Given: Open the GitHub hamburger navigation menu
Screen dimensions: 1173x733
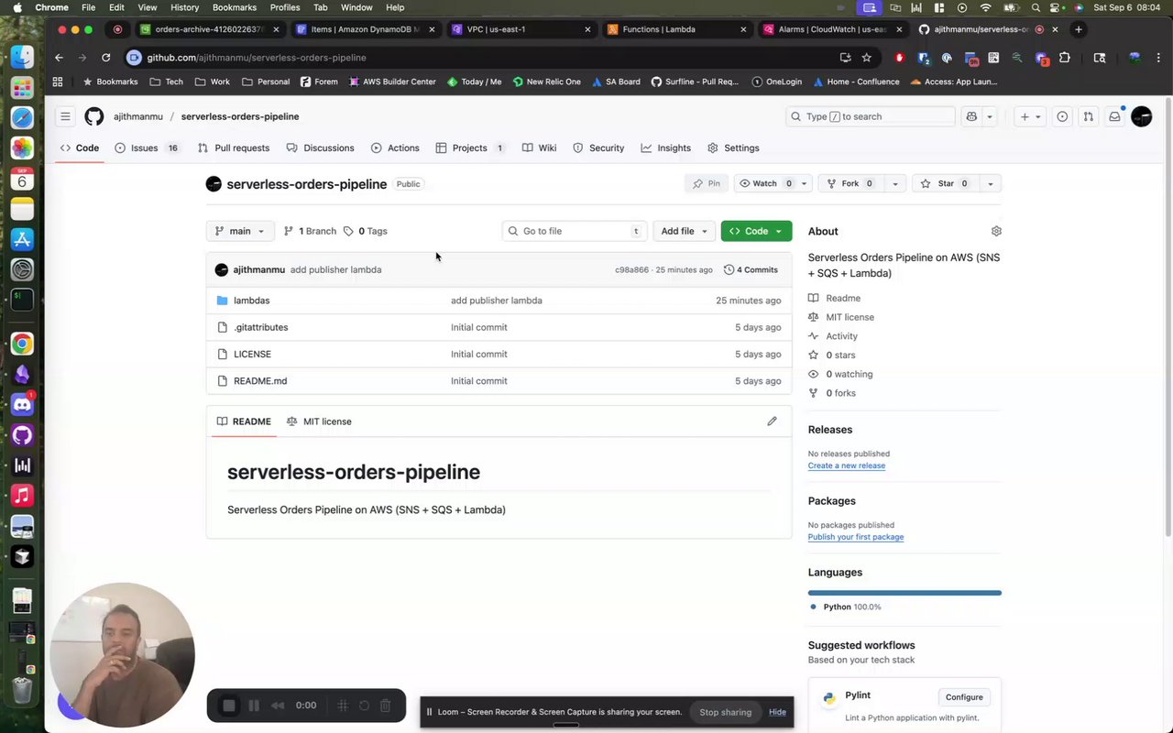Looking at the screenshot, I should coord(65,116).
